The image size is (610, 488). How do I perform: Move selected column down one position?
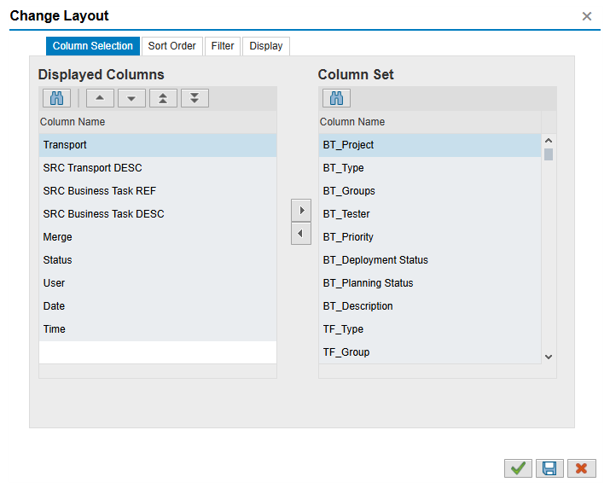tap(131, 98)
